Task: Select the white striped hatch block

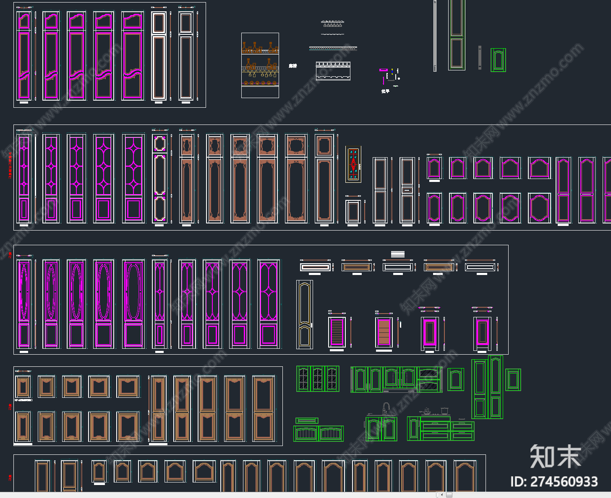Action: [398, 254]
